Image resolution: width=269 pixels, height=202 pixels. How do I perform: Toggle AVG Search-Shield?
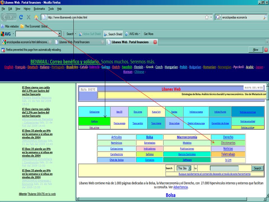coord(113,34)
